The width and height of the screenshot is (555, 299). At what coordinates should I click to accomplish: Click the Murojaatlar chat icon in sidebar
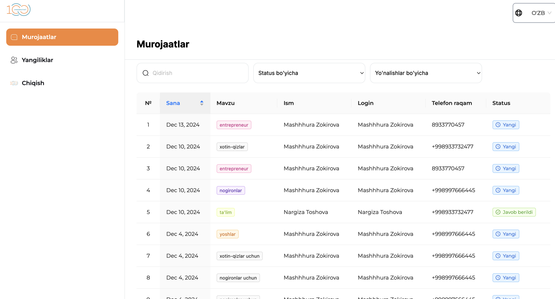pyautogui.click(x=14, y=37)
